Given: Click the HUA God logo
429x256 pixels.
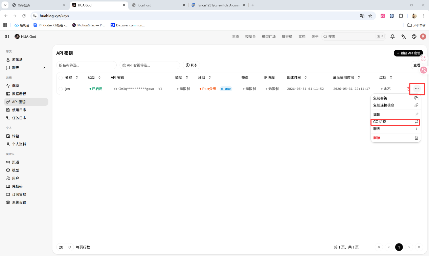Looking at the screenshot, I should 17,37.
